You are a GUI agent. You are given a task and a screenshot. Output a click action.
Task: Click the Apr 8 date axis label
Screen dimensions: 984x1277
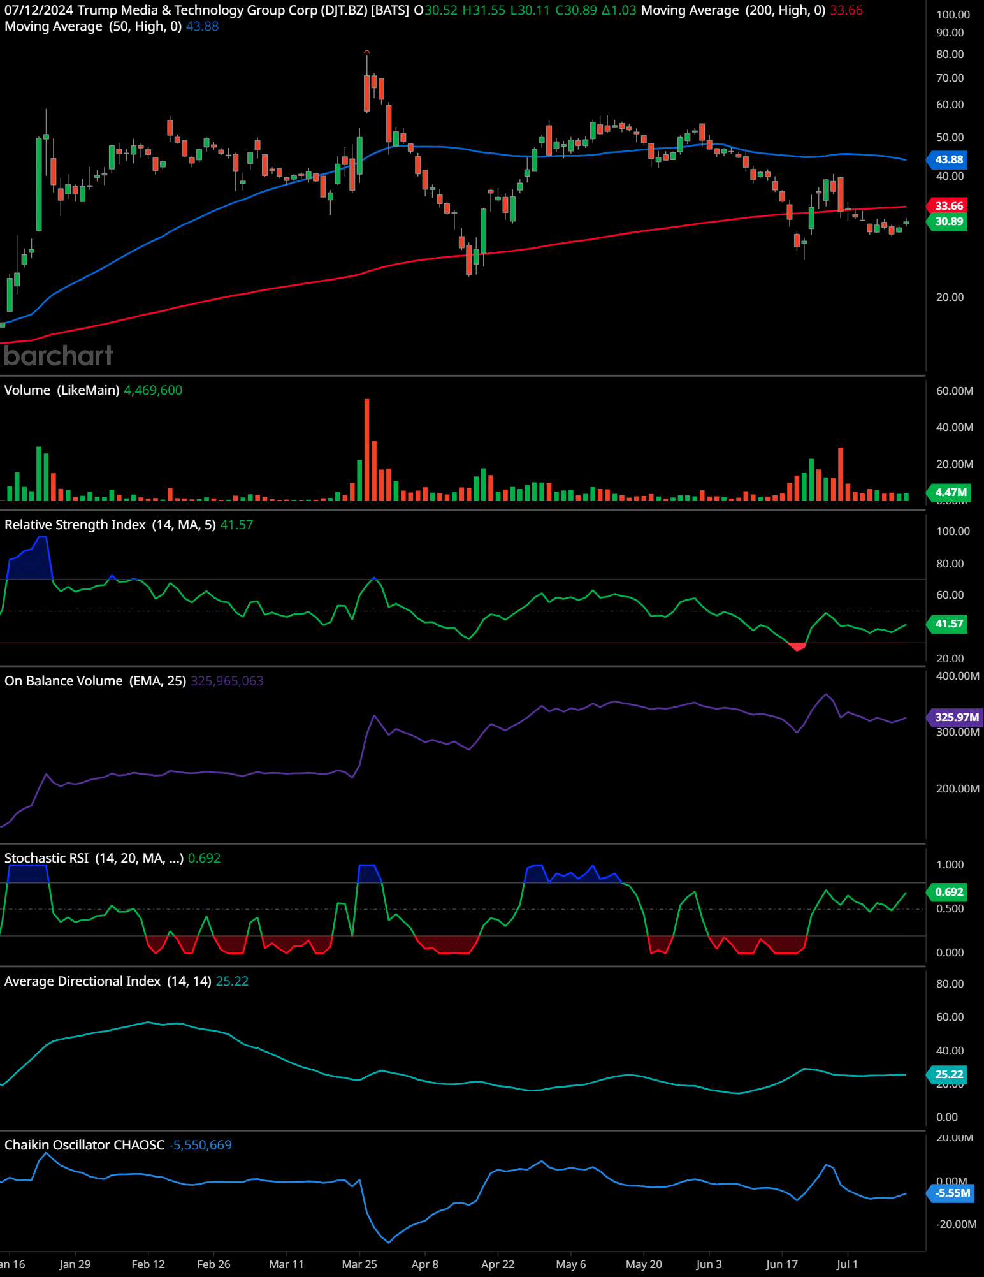click(425, 1264)
